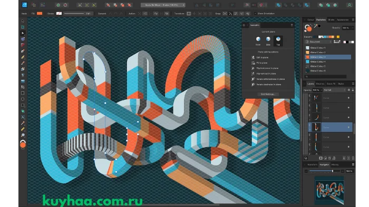Select the Move tool arrow

pos(23,21)
